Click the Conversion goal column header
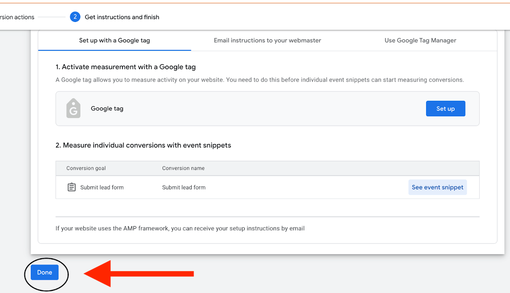Image resolution: width=510 pixels, height=293 pixels. click(x=86, y=168)
